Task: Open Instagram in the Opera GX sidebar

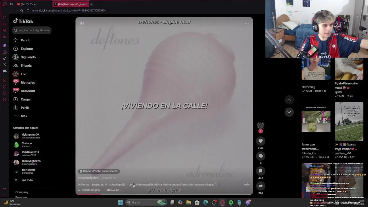Action: (5, 52)
